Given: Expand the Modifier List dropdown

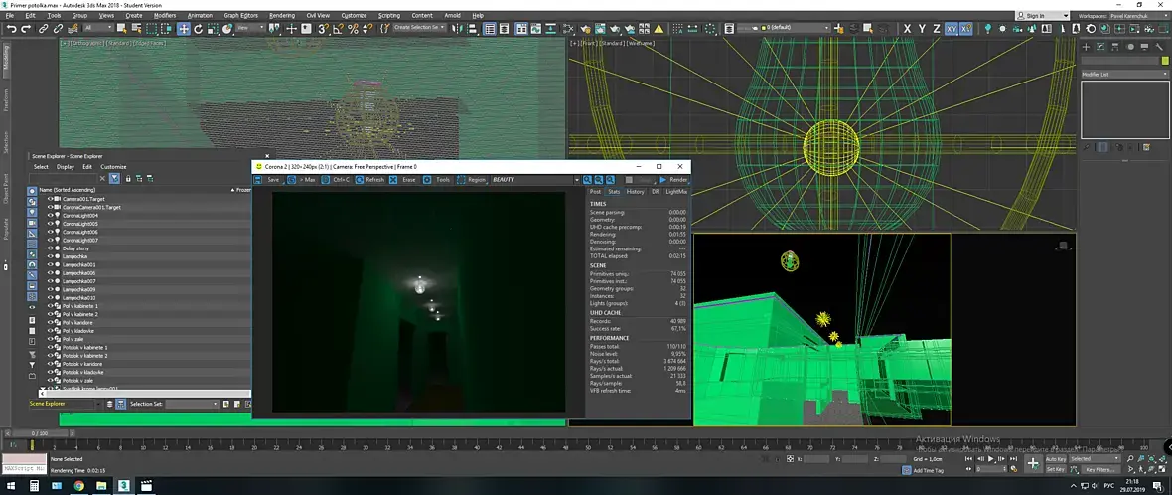Looking at the screenshot, I should [1122, 75].
